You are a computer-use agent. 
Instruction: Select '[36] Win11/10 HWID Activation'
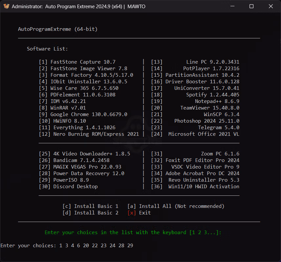pyautogui.click(x=195, y=187)
